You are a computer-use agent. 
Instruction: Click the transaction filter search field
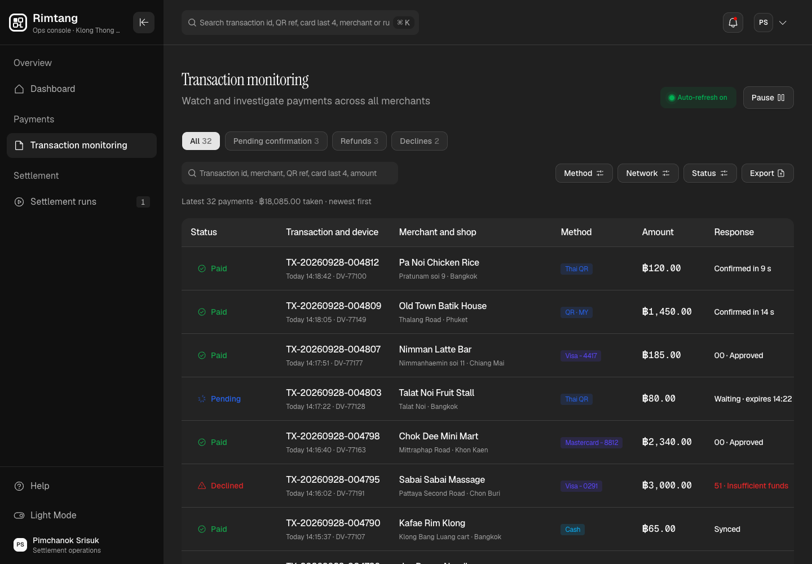pyautogui.click(x=290, y=173)
